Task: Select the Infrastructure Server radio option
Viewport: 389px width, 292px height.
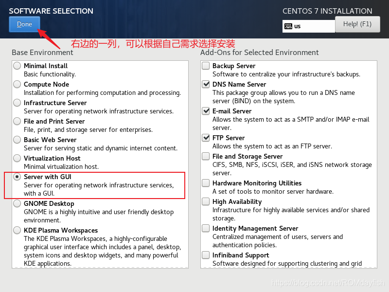Action: tap(17, 103)
